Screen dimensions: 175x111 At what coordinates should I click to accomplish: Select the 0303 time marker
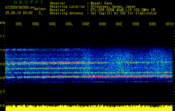(x=53, y=24)
